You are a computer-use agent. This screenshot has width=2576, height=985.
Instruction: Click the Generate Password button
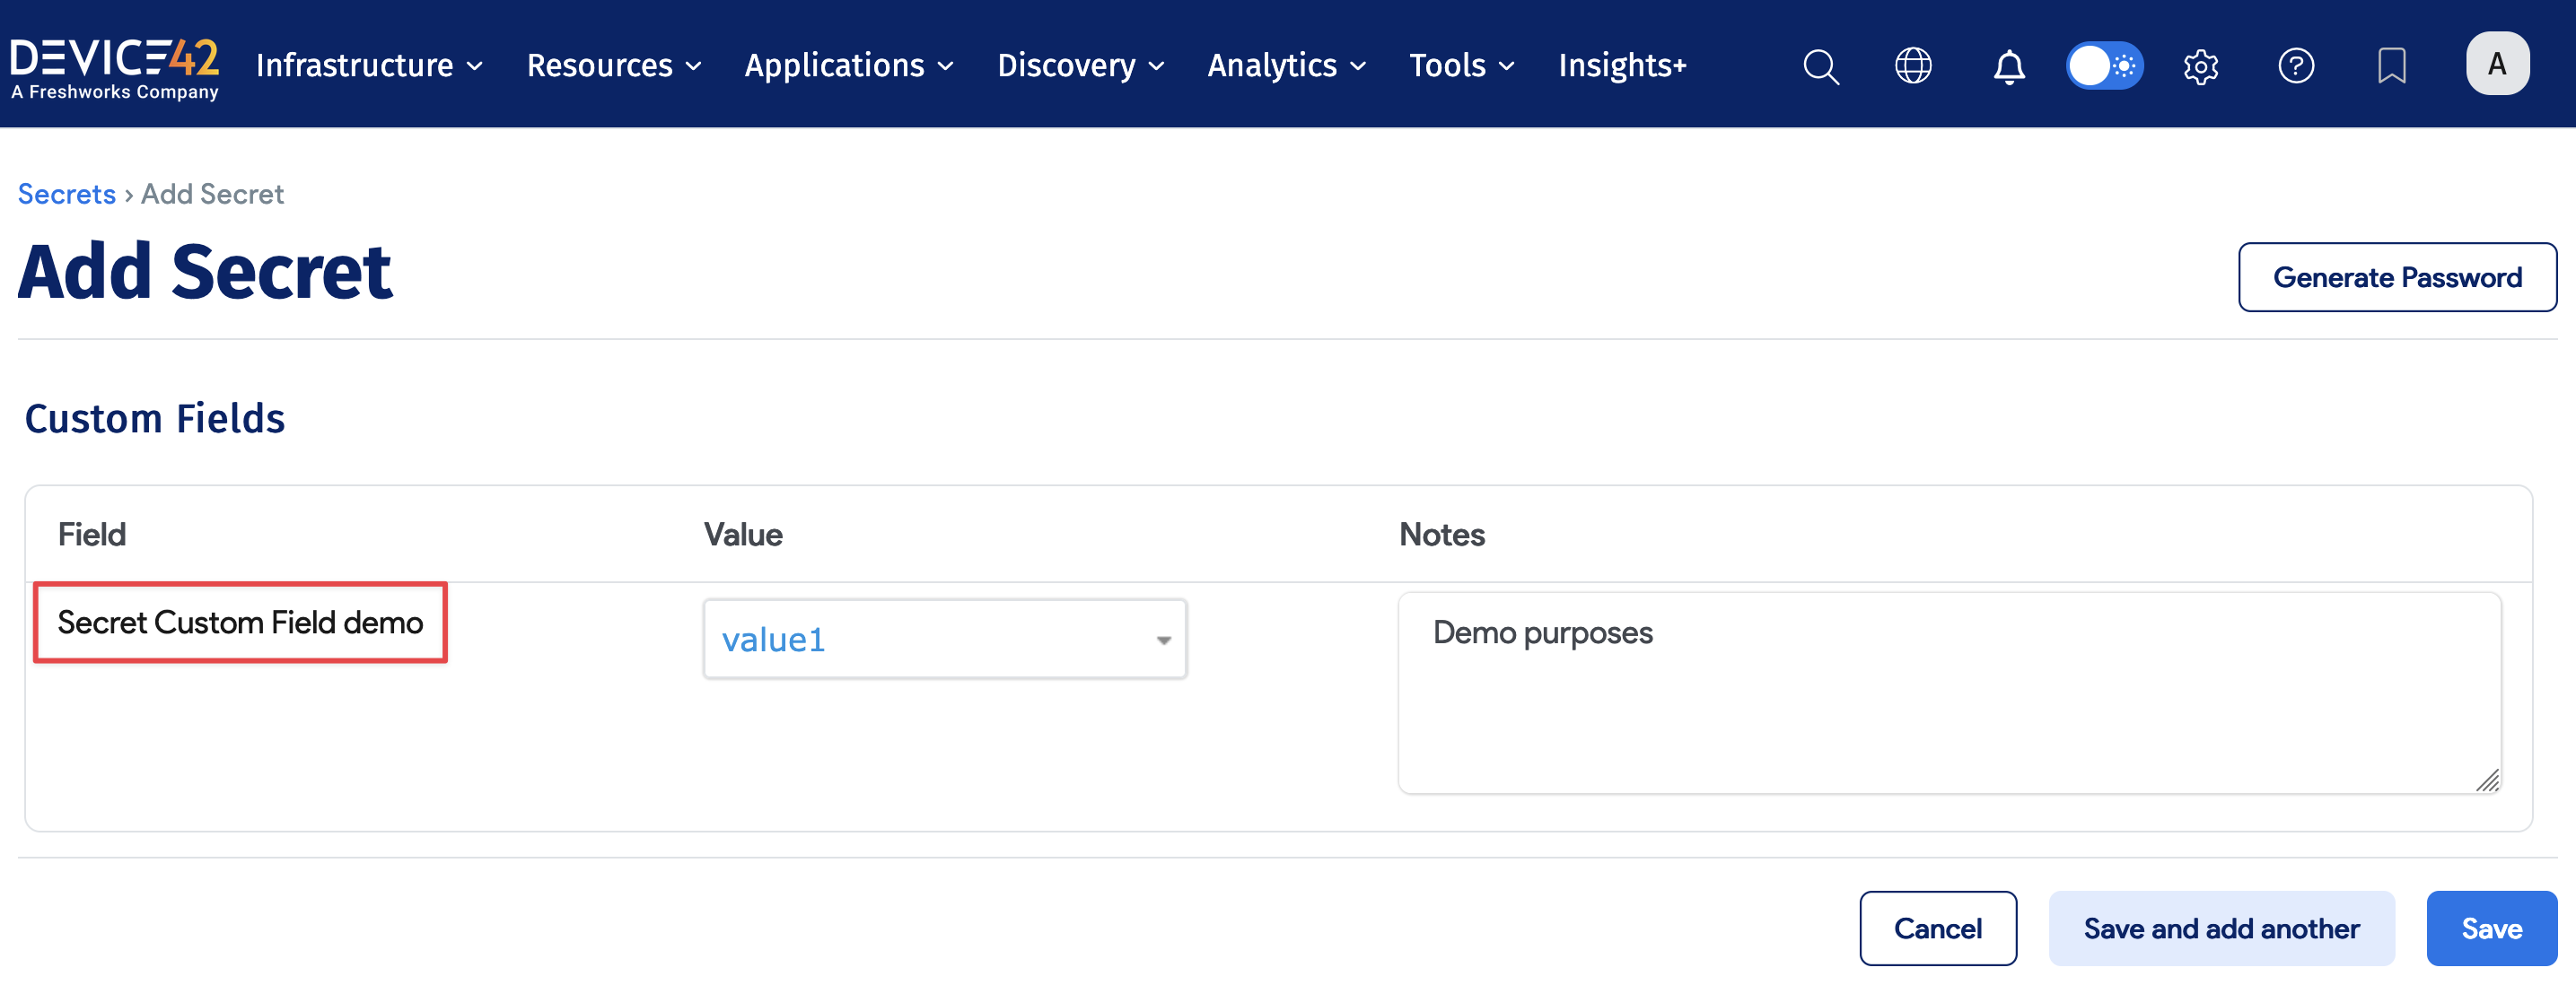[x=2396, y=276]
